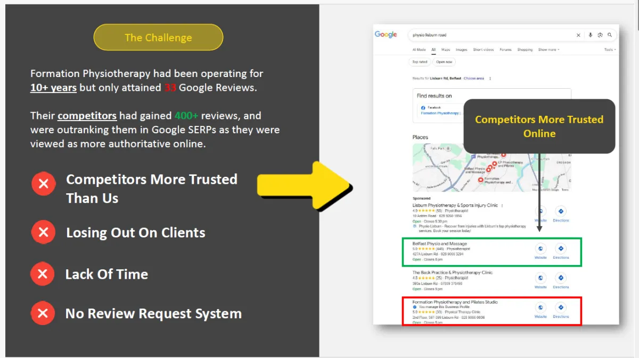Click the red 33 review count
639x358 pixels.
pyautogui.click(x=170, y=88)
